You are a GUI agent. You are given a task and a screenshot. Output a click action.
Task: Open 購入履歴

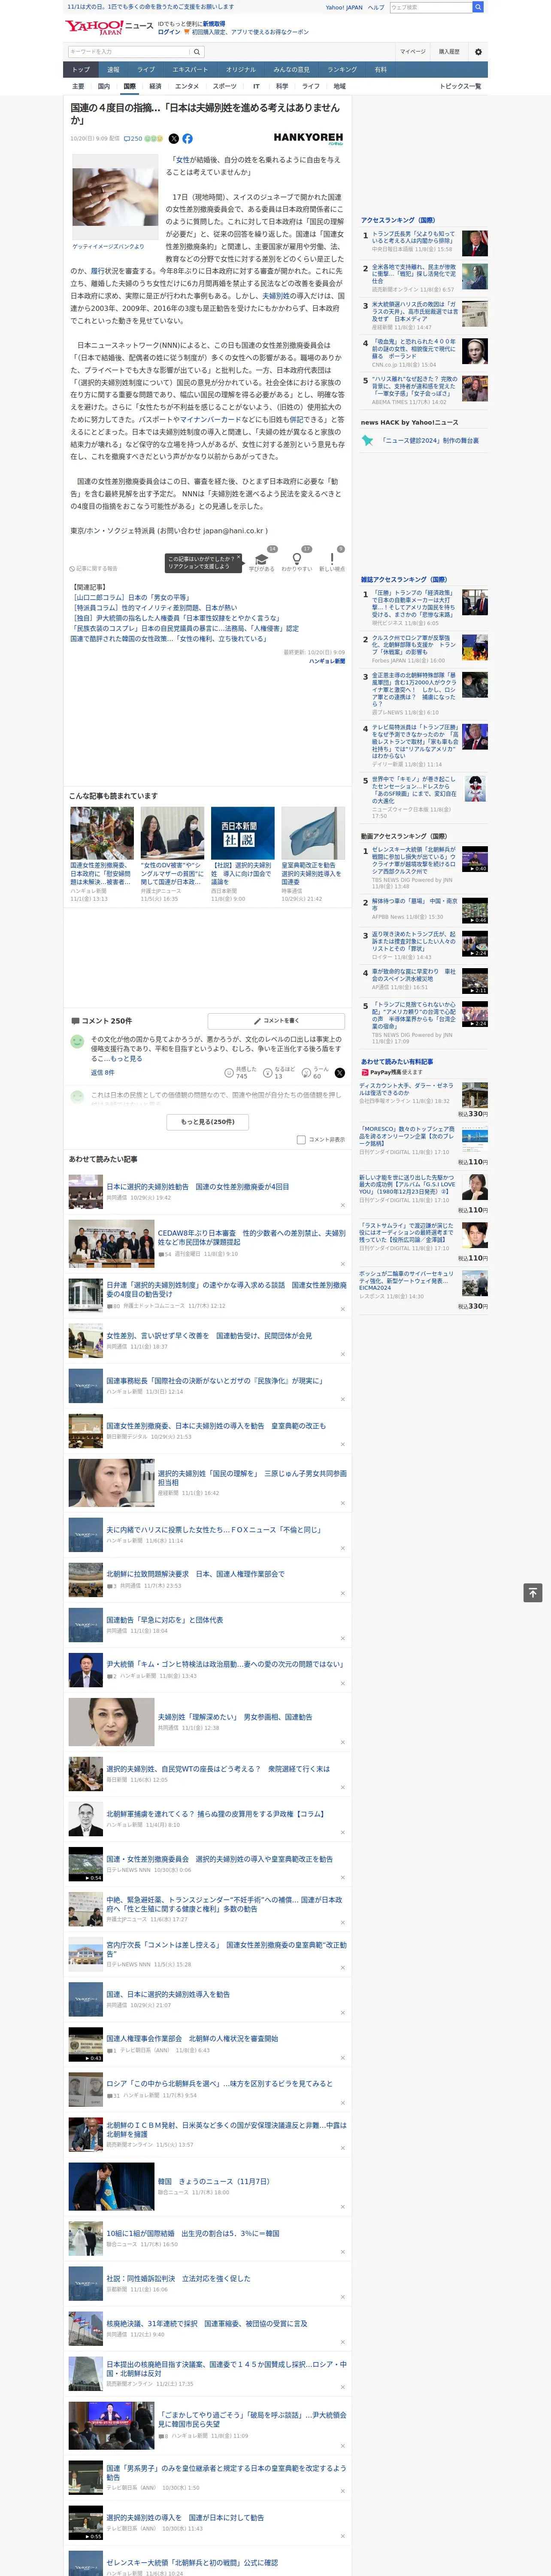(449, 52)
